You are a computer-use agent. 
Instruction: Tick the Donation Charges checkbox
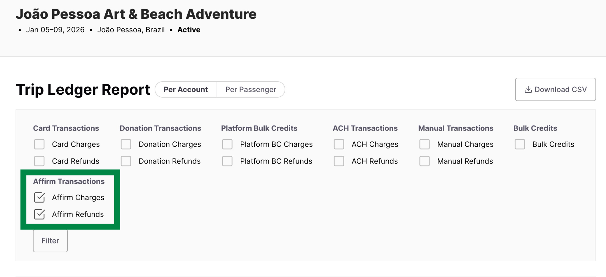(x=126, y=144)
